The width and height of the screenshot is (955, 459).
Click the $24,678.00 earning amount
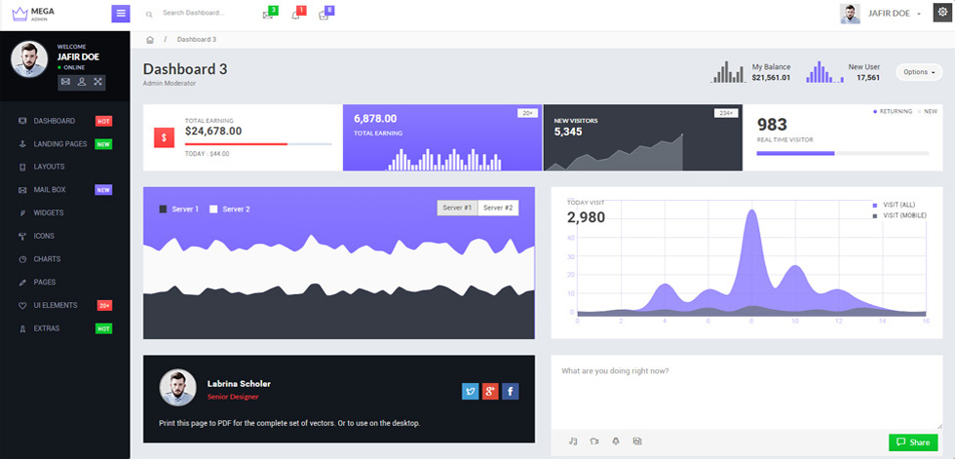[x=213, y=131]
